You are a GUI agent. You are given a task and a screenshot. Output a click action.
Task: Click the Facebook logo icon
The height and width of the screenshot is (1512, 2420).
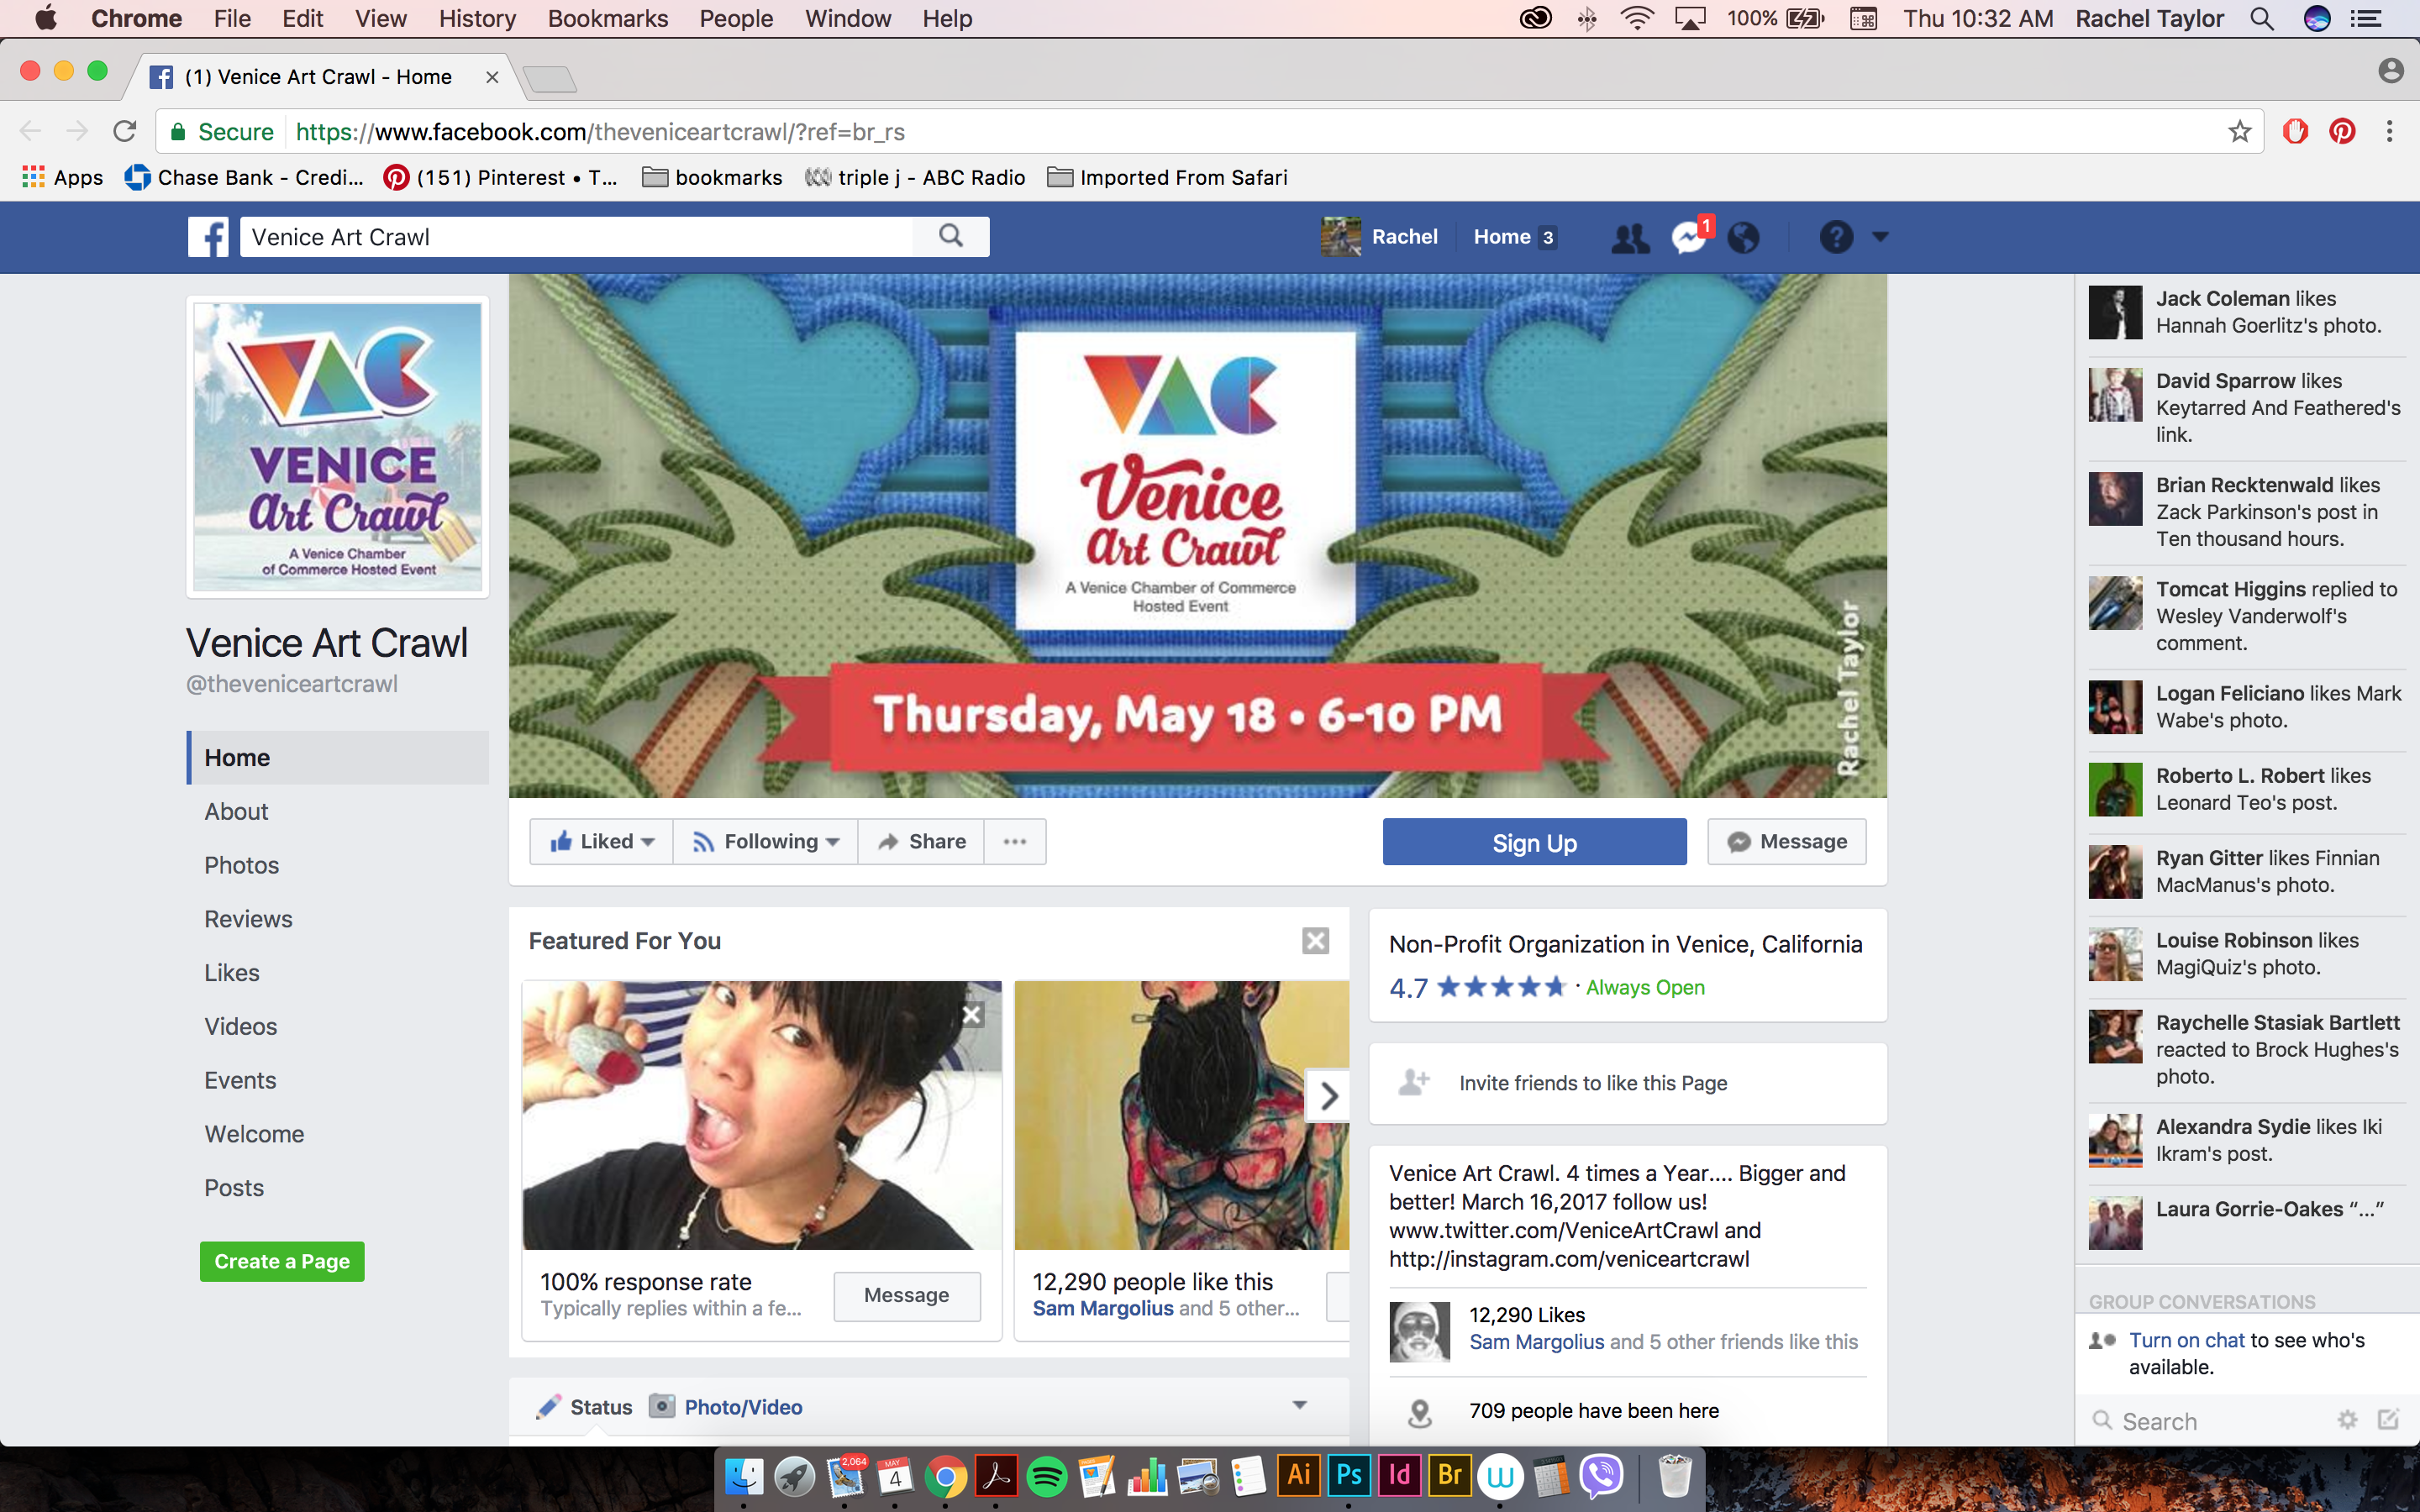pos(208,237)
